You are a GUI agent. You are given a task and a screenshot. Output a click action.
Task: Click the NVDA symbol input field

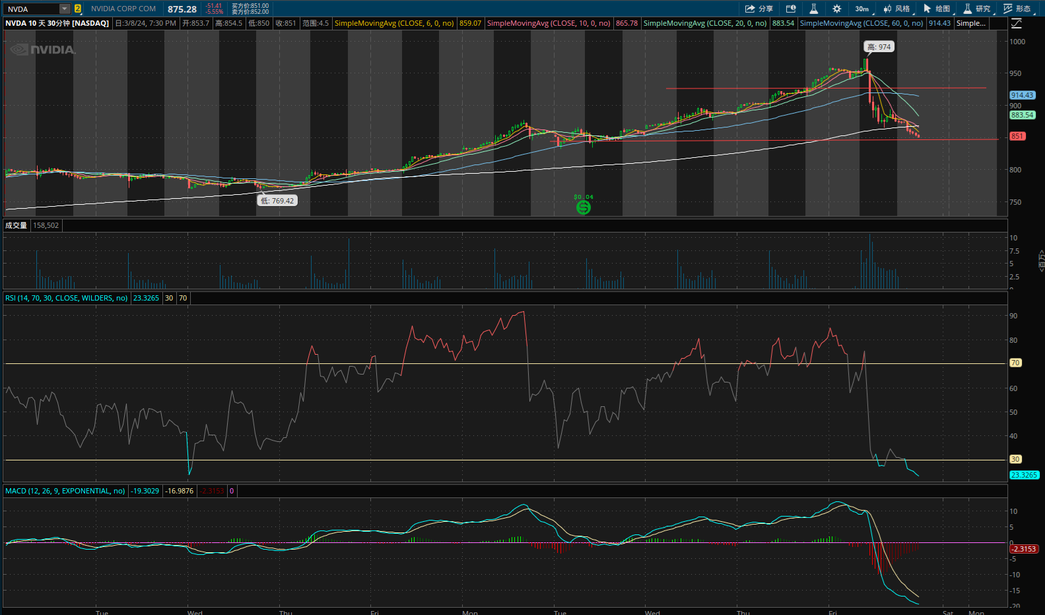[32, 9]
